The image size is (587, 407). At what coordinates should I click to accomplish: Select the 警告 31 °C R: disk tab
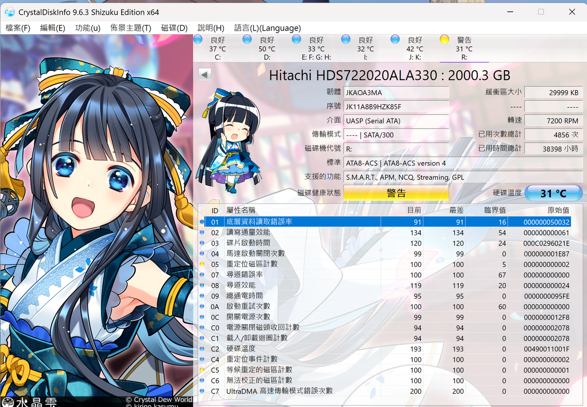pyautogui.click(x=464, y=48)
